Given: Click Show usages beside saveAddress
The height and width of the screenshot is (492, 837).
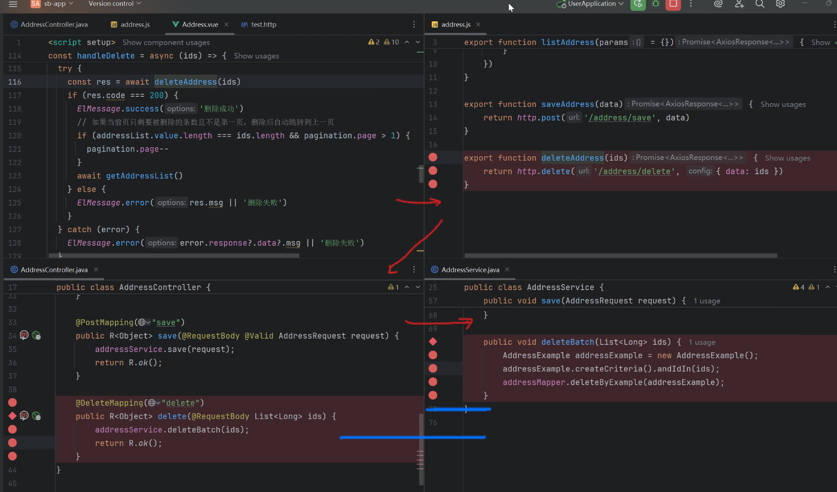Looking at the screenshot, I should pyautogui.click(x=783, y=104).
